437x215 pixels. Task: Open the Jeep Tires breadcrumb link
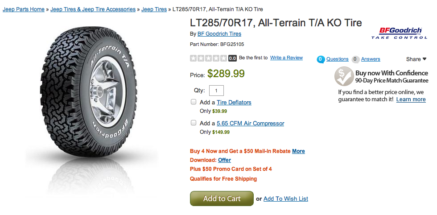154,9
